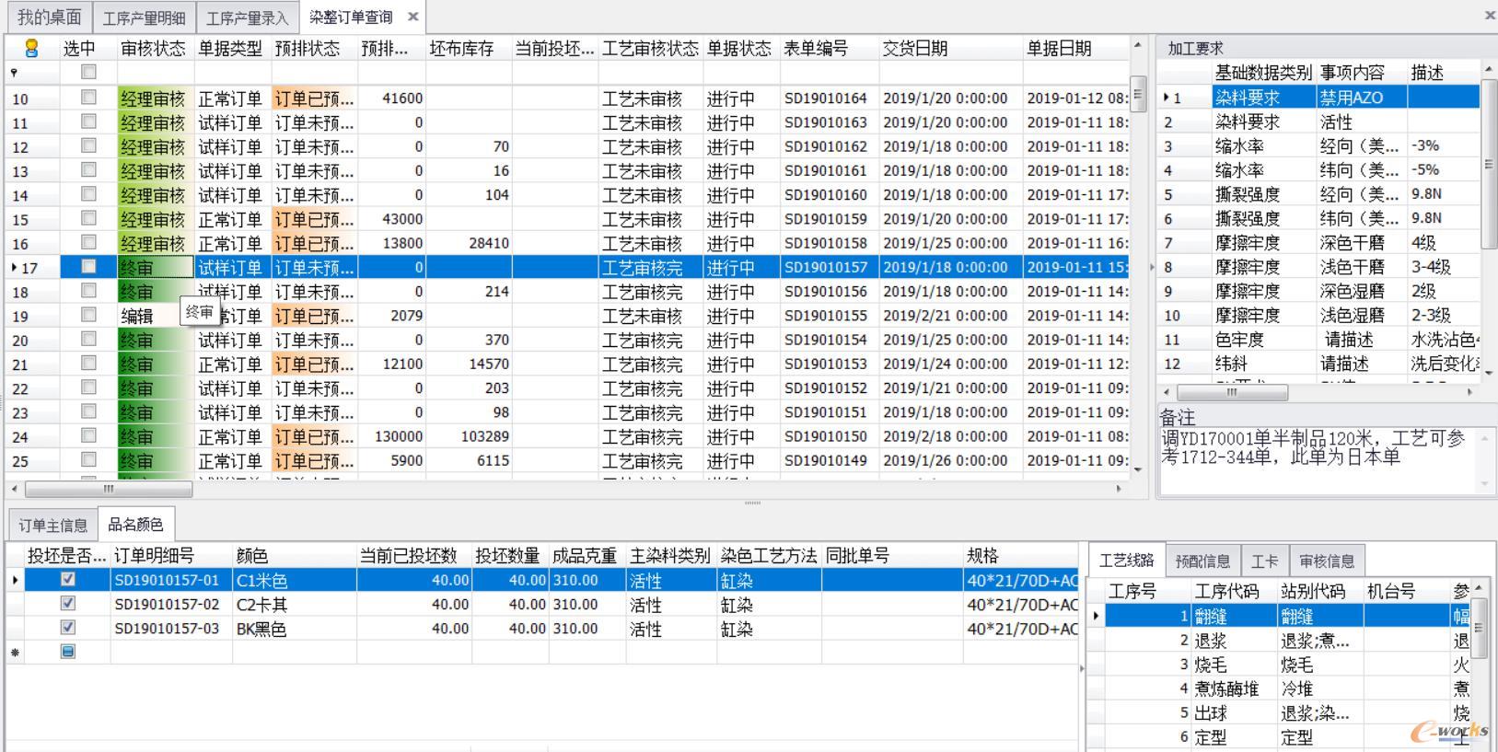Select 撕裂强度 经向 requirement row
The image size is (1498, 752).
1319,193
